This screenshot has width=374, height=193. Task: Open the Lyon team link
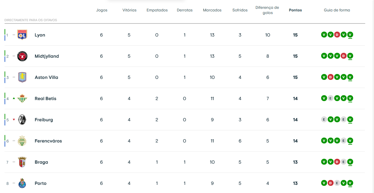click(40, 35)
